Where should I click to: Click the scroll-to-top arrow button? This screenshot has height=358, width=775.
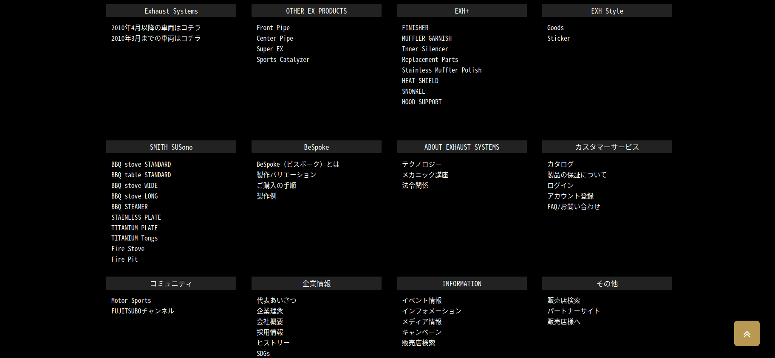pyautogui.click(x=747, y=333)
